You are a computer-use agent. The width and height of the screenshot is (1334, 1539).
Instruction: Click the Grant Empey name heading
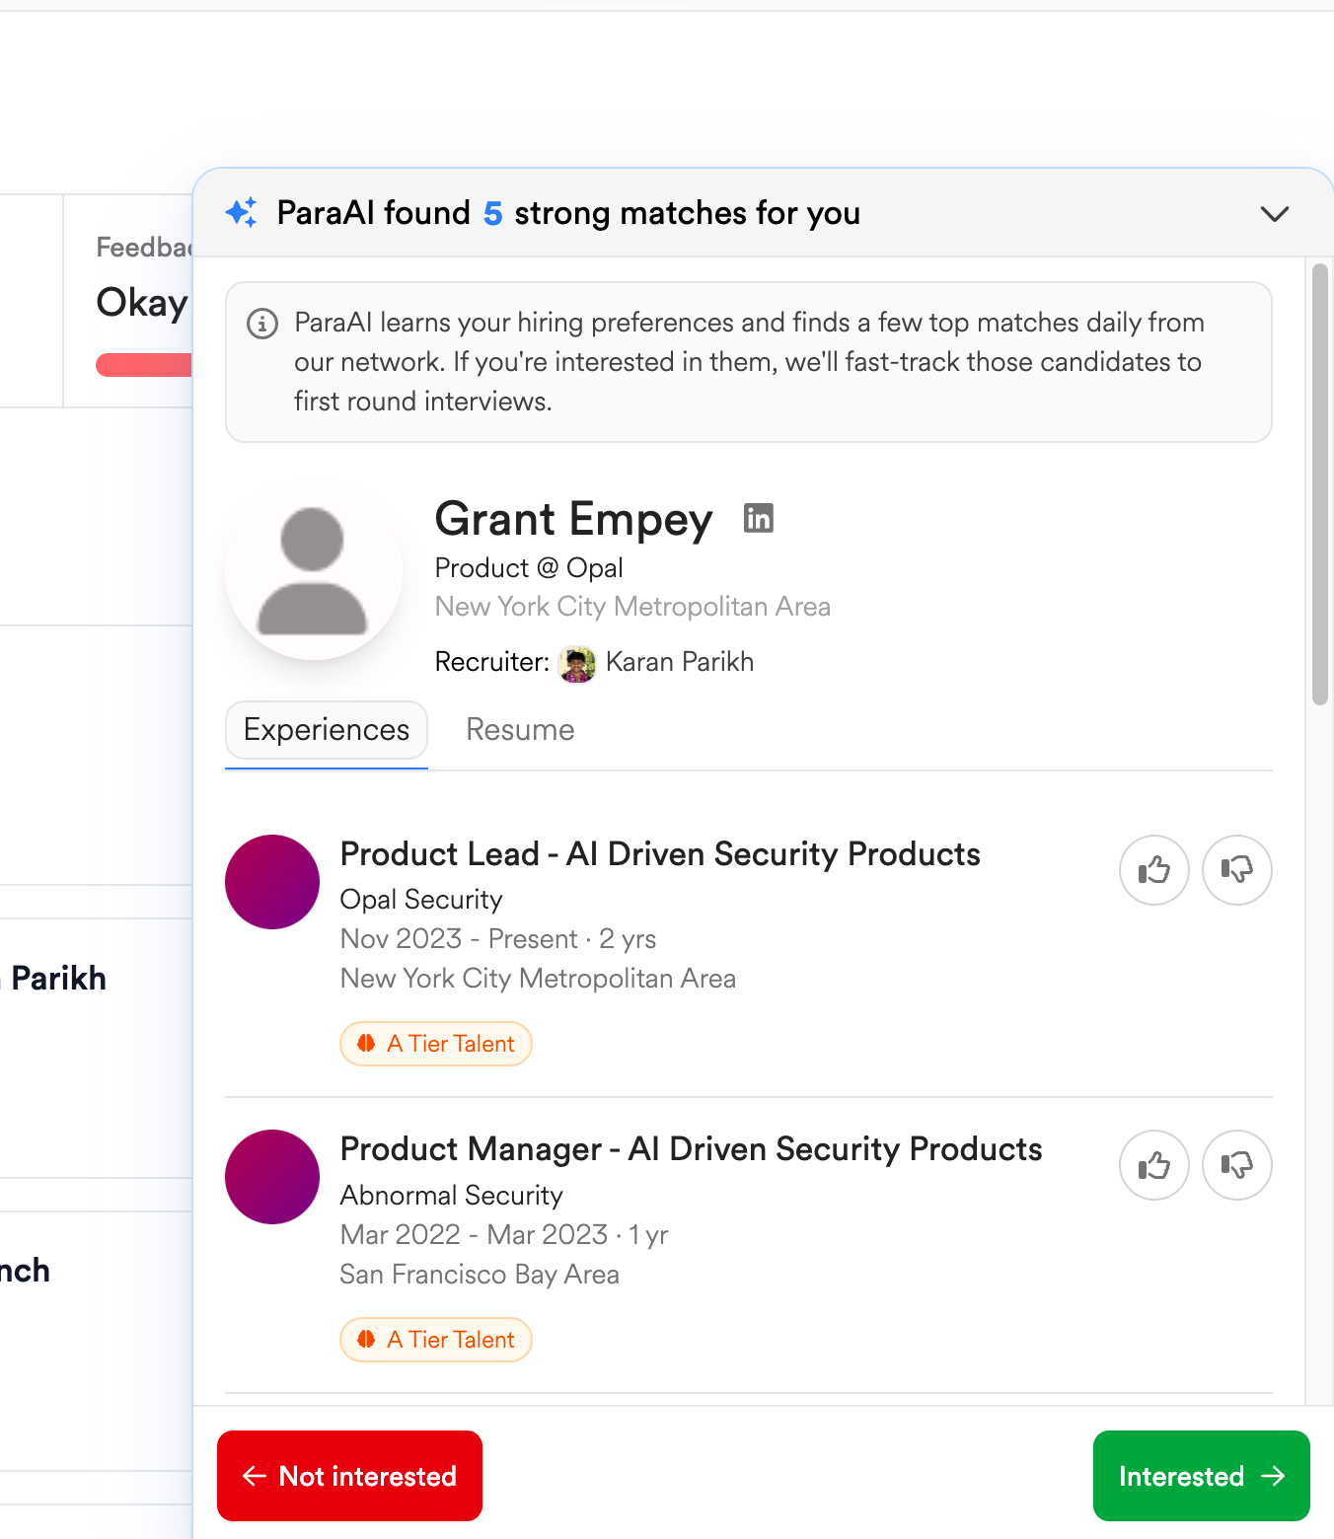(x=573, y=519)
